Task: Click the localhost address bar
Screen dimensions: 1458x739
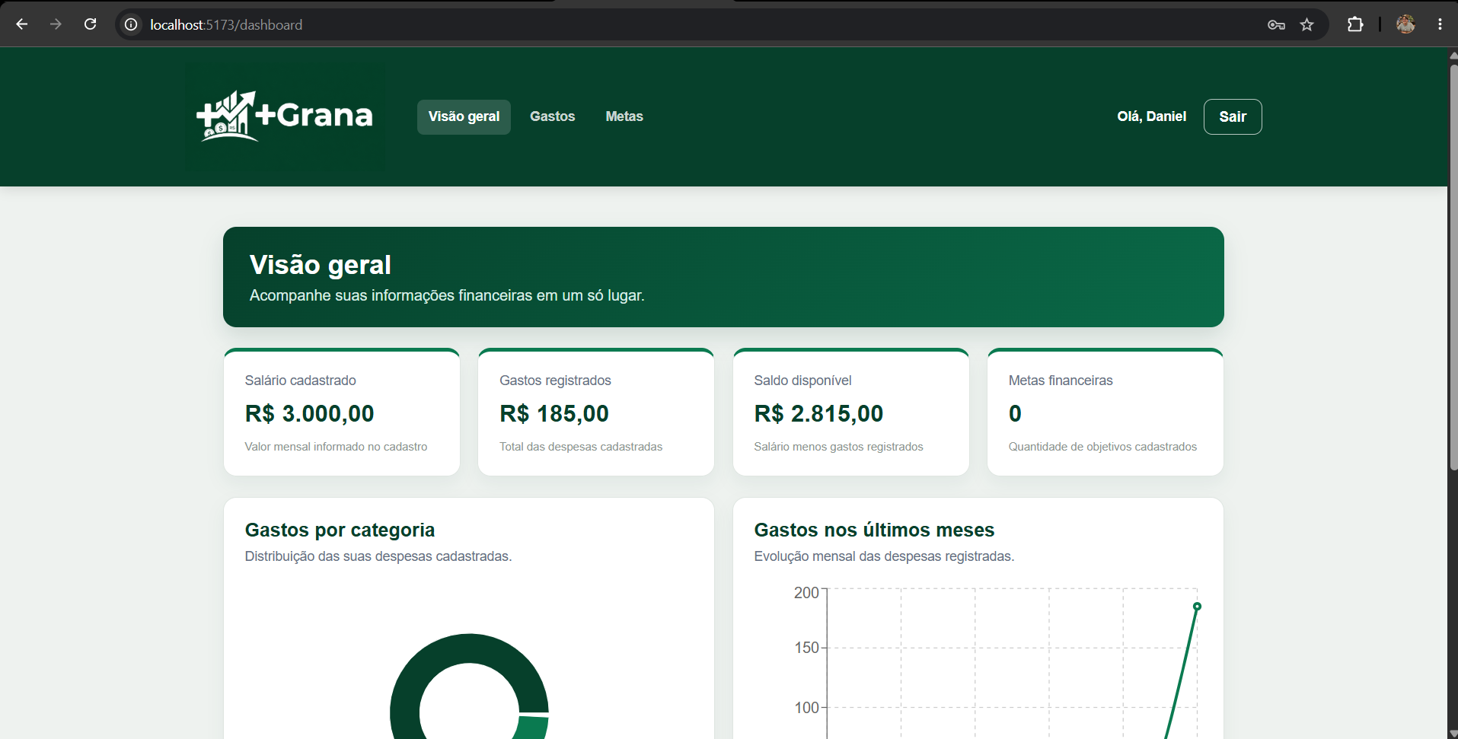Action: click(x=685, y=24)
